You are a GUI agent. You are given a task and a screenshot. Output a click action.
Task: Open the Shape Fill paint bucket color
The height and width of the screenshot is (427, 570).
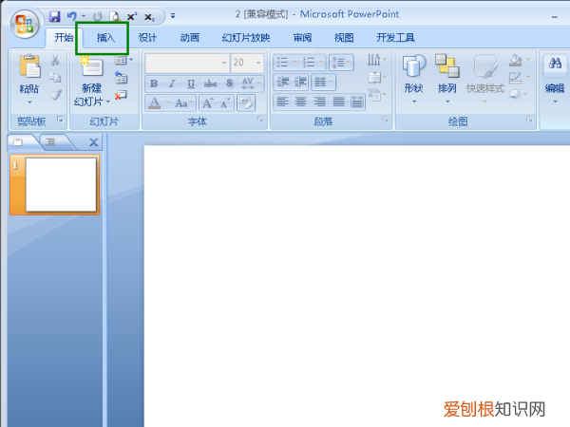click(x=516, y=61)
